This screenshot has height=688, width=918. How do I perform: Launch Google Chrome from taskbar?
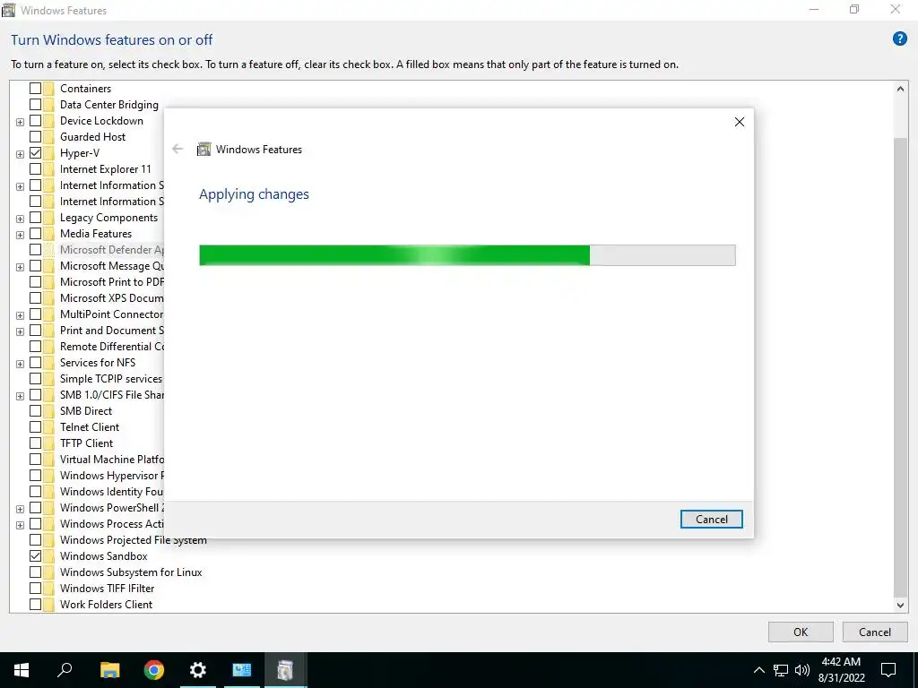153,670
